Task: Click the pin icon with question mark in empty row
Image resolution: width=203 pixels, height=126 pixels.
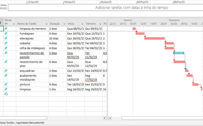Action: [x=6, y=94]
